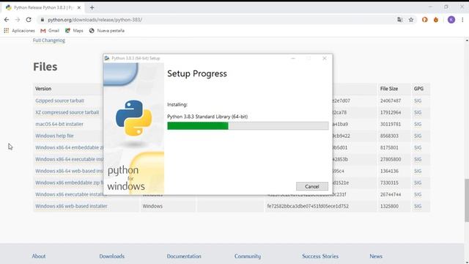Click the scrollbar up arrow
The image size is (469, 264).
467,40
